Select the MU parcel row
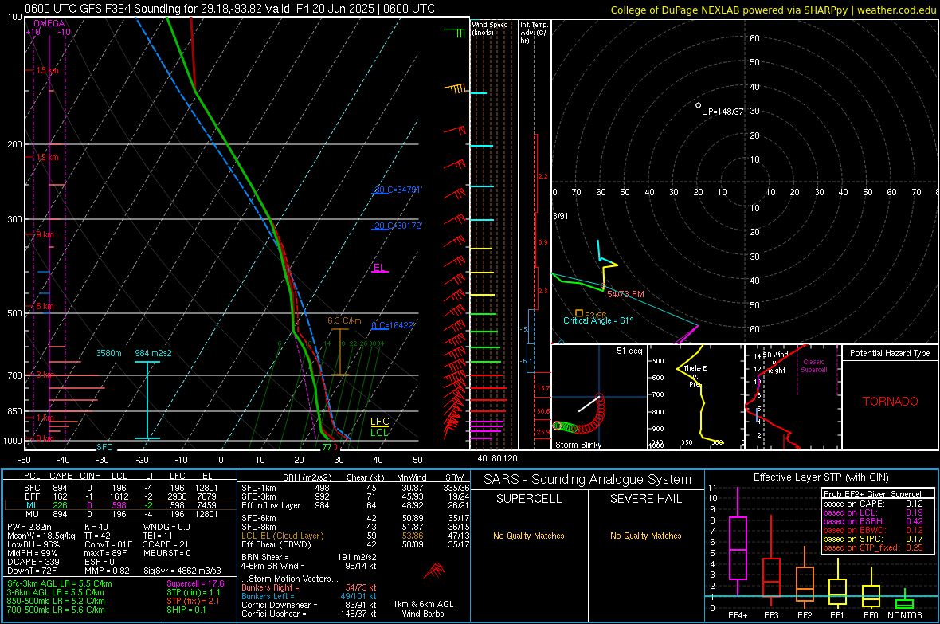The width and height of the screenshot is (940, 624). point(119,514)
